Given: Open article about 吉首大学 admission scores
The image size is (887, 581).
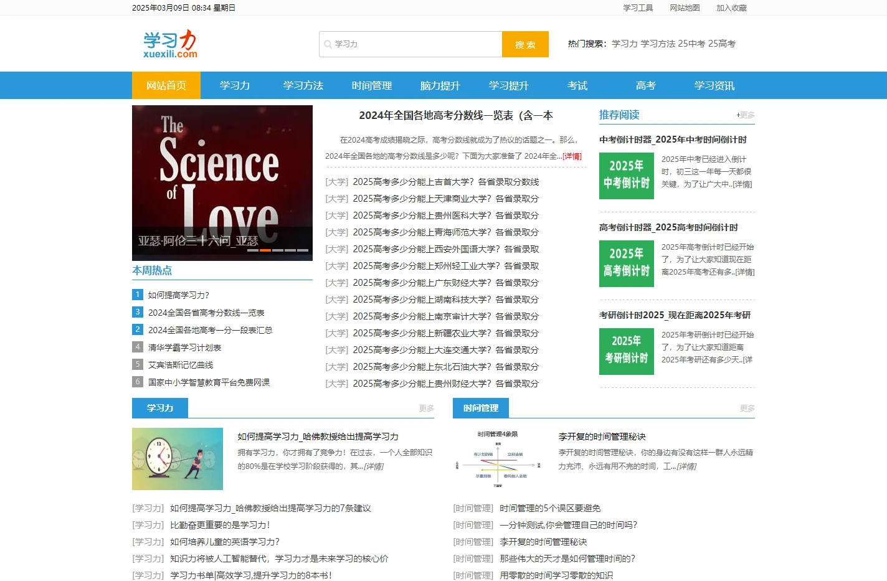Looking at the screenshot, I should pos(445,182).
